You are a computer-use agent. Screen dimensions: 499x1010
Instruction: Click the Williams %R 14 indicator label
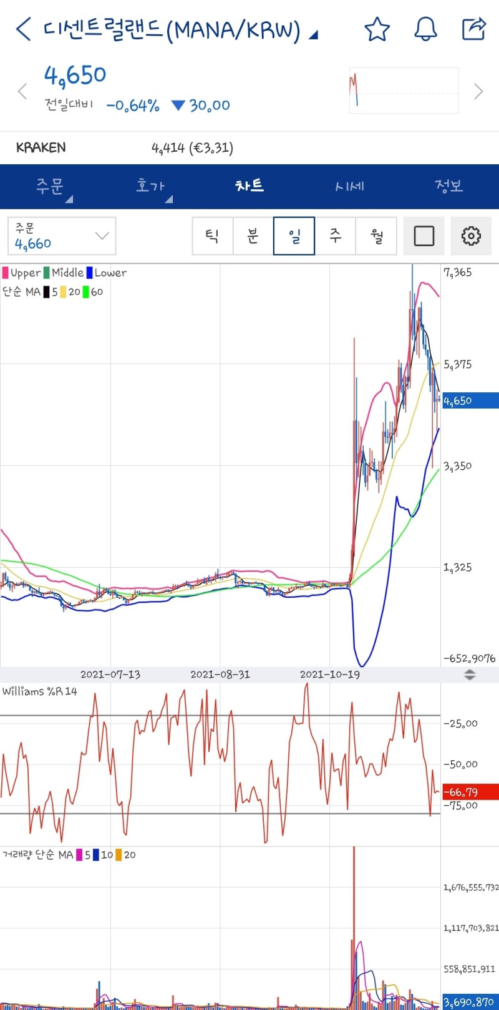coord(40,691)
